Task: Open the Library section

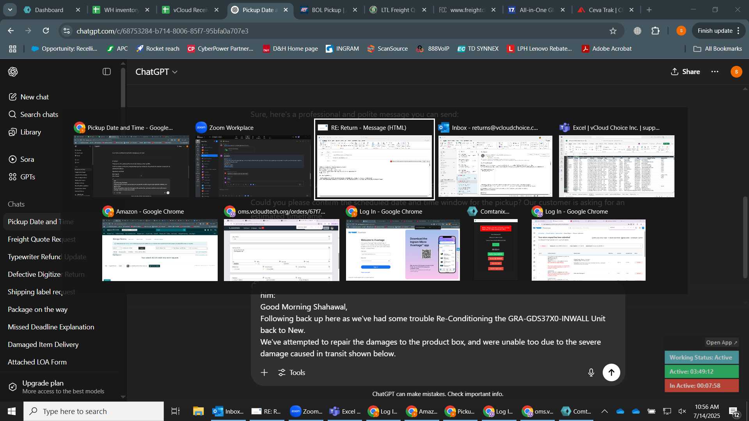Action: 25,132
